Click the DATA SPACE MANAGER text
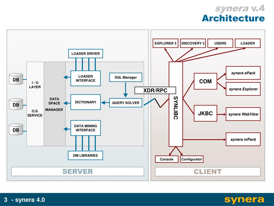The height and width of the screenshot is (206, 274). pyautogui.click(x=54, y=104)
